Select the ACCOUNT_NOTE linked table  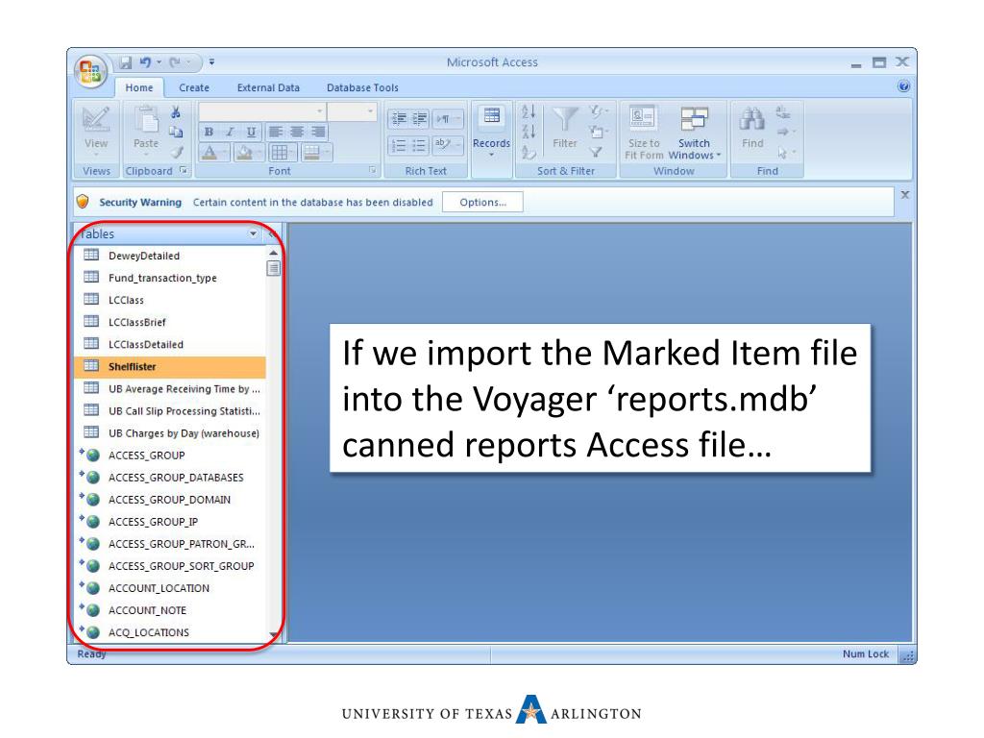click(170, 610)
